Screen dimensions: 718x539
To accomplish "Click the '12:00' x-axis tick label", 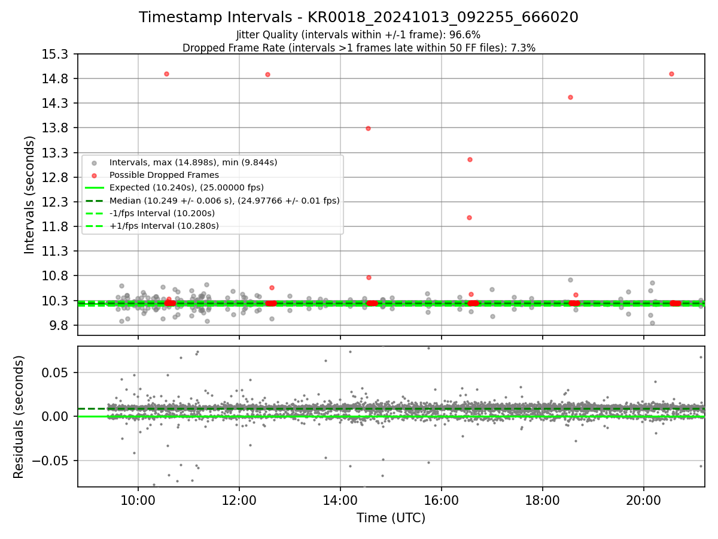I will click(x=239, y=500).
